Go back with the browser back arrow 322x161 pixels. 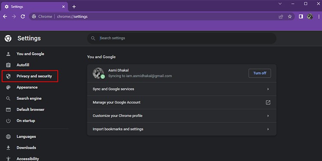click(5, 17)
